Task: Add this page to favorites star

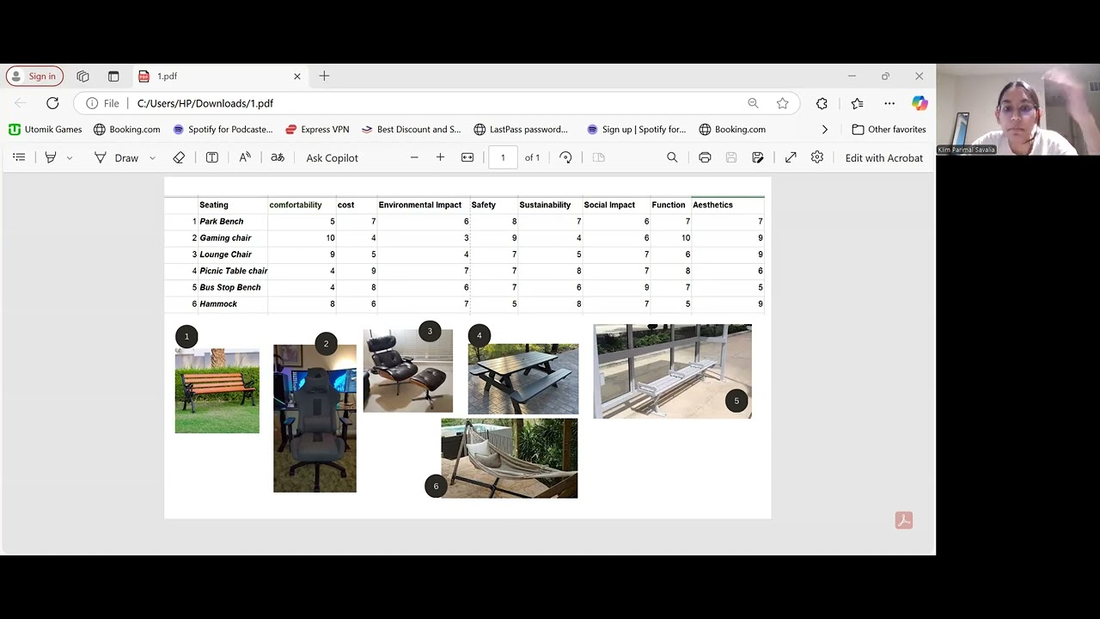Action: pos(782,103)
